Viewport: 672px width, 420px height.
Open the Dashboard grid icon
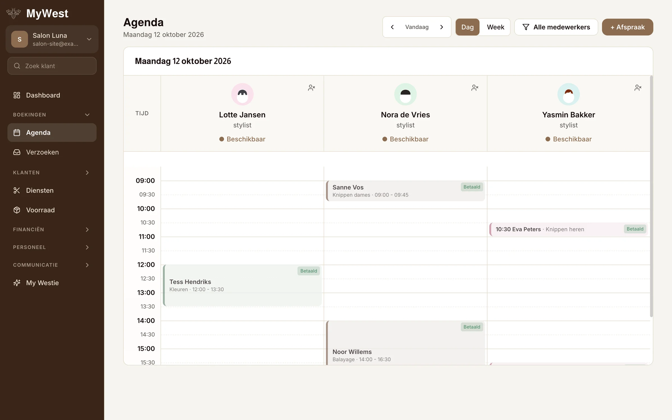(17, 95)
